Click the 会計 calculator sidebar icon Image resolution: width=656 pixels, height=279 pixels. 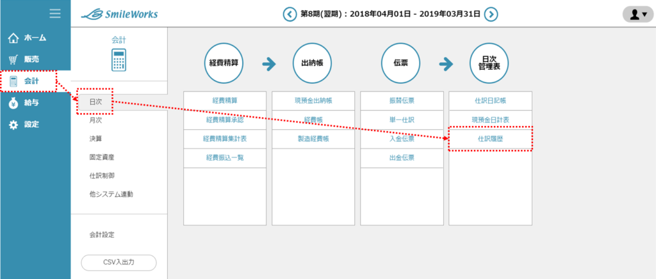(x=13, y=81)
